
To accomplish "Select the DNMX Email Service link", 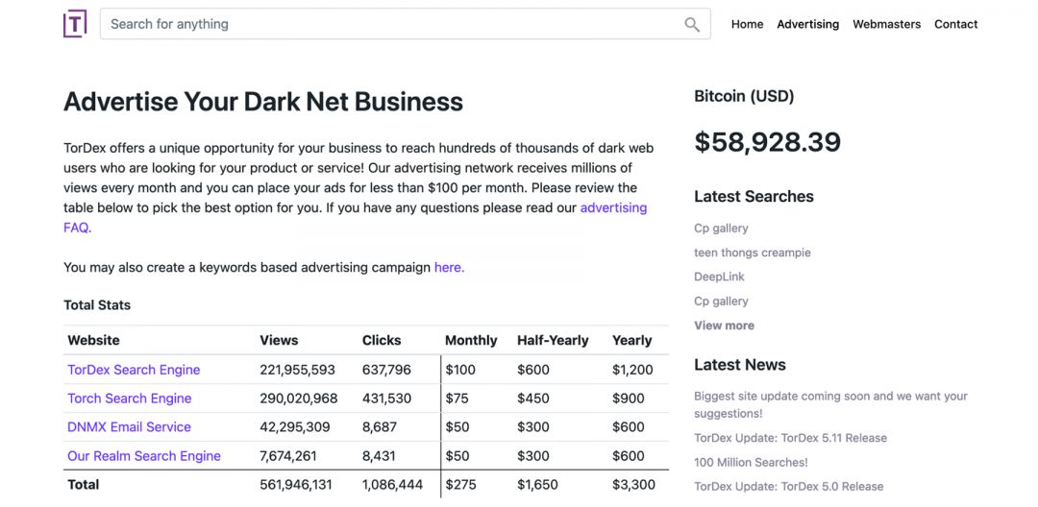I will [x=129, y=427].
